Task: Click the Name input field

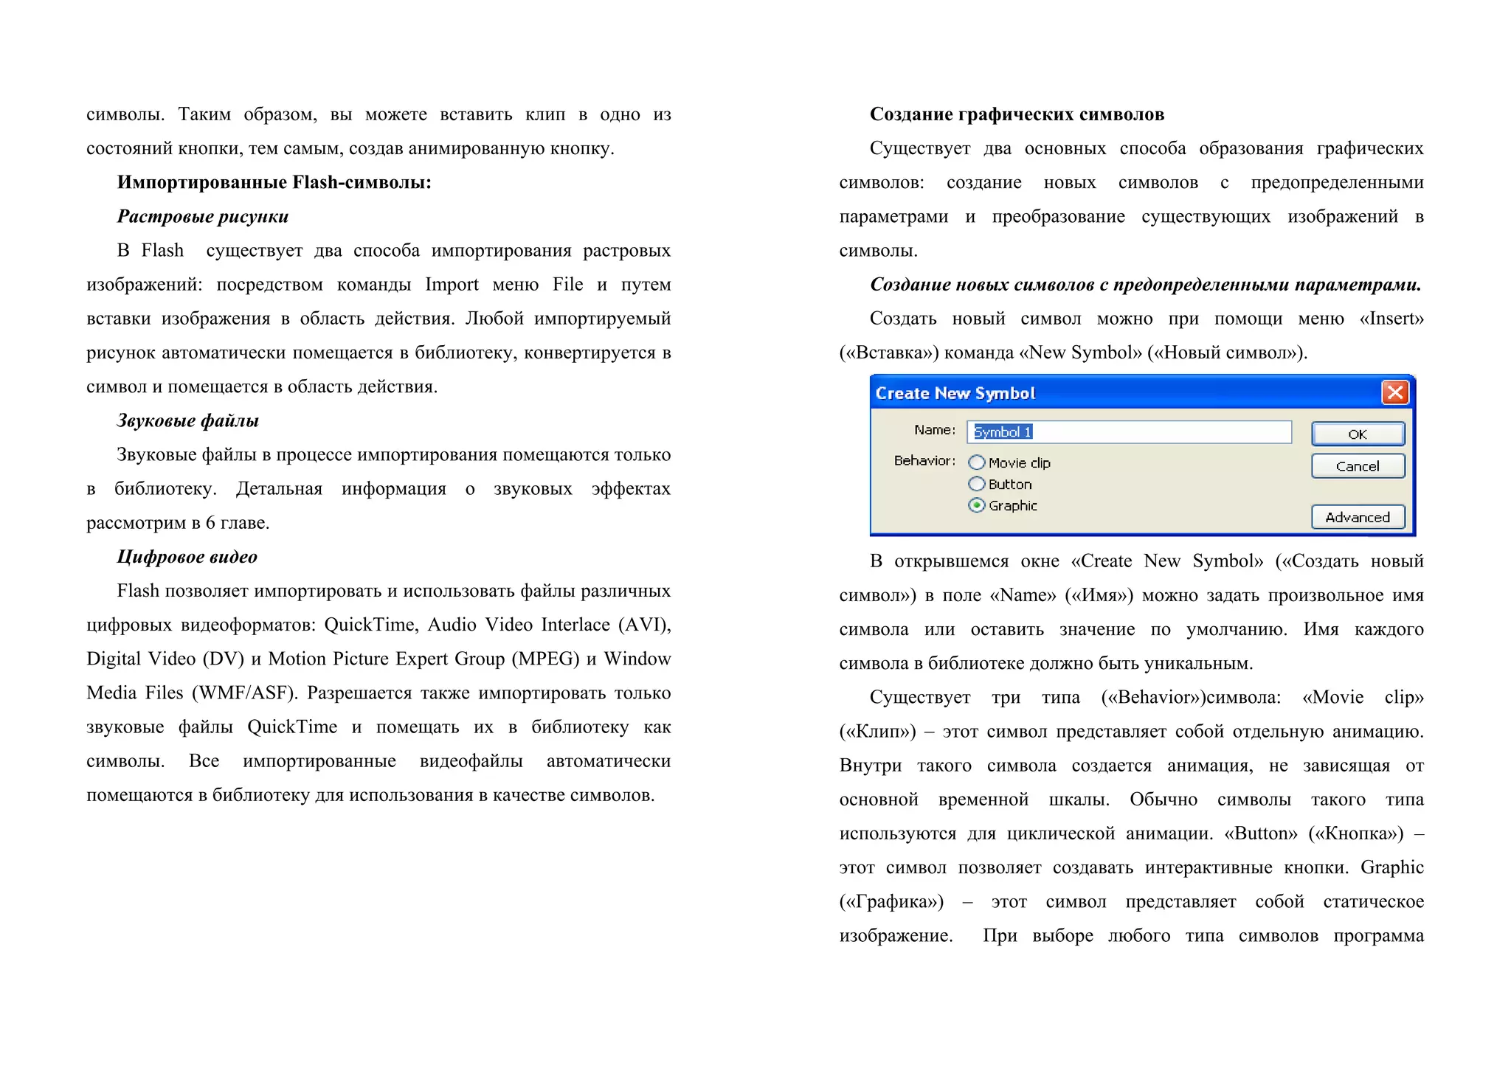Action: coord(1129,432)
